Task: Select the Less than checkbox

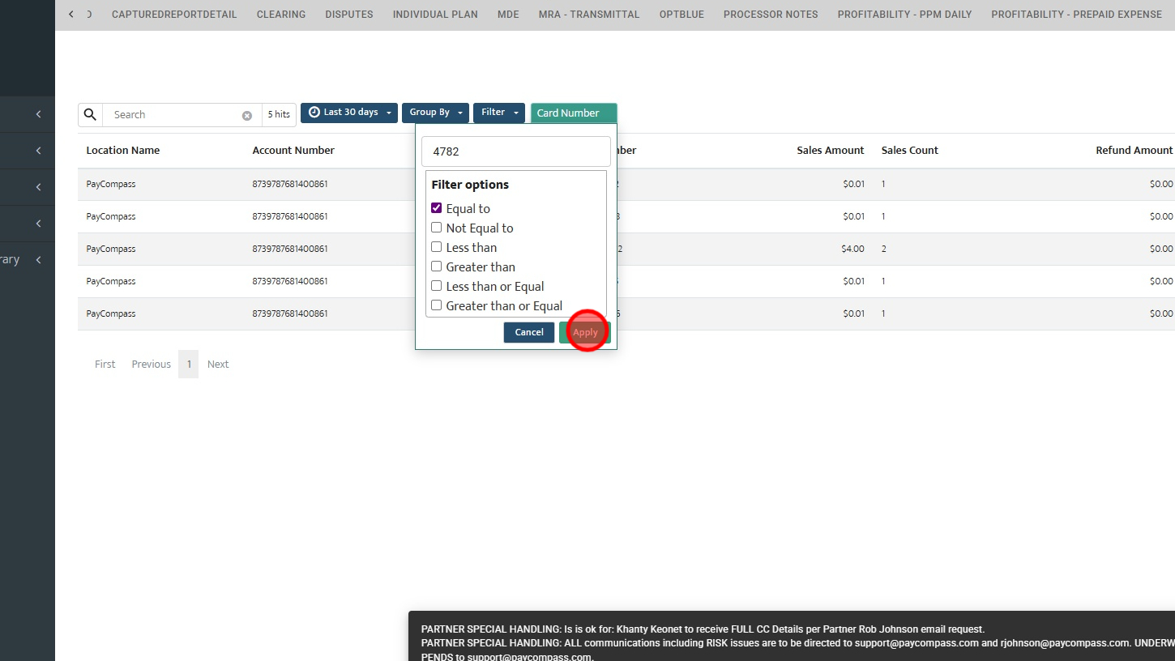Action: pos(436,247)
